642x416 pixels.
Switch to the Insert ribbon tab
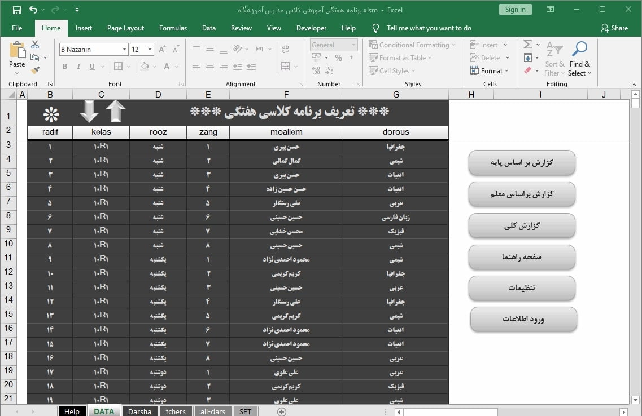(84, 28)
